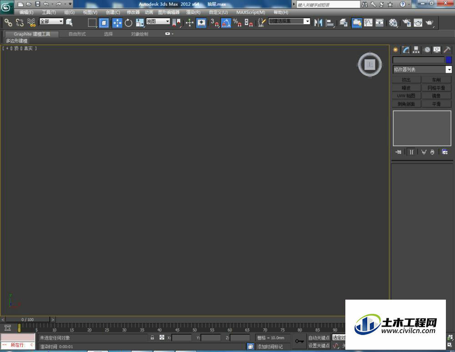The image size is (455, 352).
Task: Open the 3ds Max application menu logo
Action: click(x=6, y=7)
